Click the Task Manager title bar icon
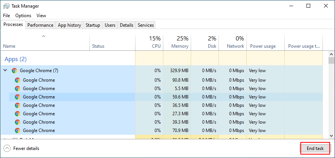The width and height of the screenshot is (335, 158). coord(6,6)
